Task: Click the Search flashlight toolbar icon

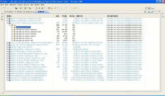Action: 55,8
